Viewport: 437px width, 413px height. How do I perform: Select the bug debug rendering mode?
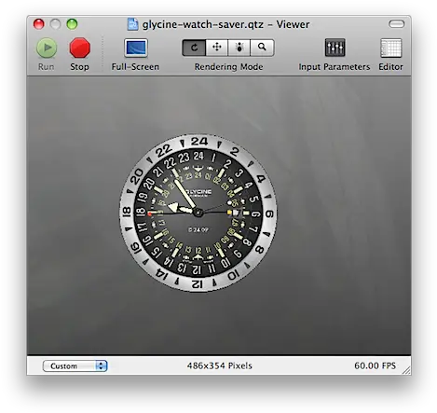pyautogui.click(x=239, y=48)
